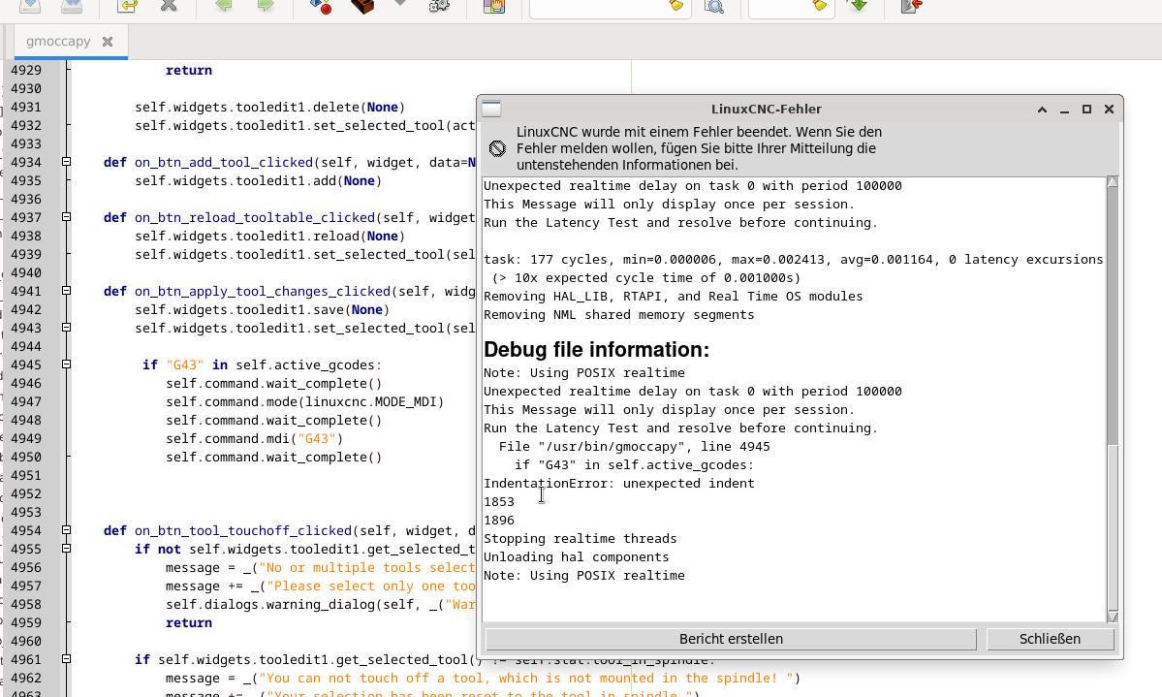This screenshot has width=1162, height=697.
Task: Click 'IndentationError: unexpected indent' line
Action: 618,484
